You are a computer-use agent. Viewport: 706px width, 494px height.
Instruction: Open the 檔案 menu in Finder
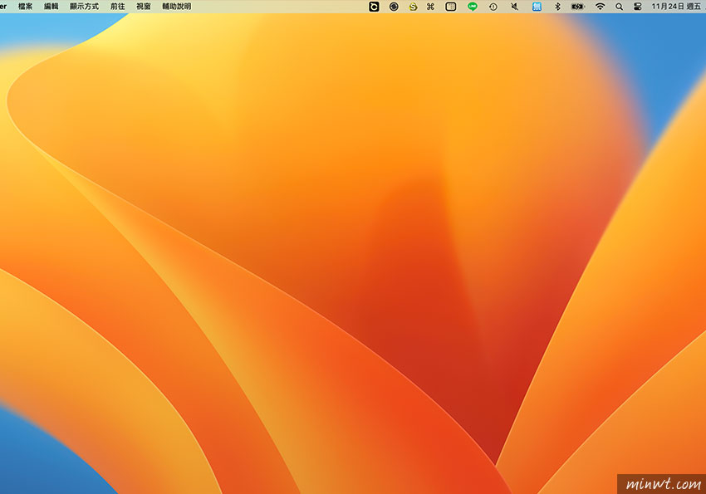click(x=27, y=6)
